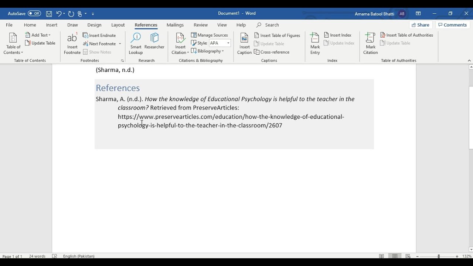Viewport: 473px width, 266px height.
Task: Click the Save icon in title bar
Action: pyautogui.click(x=49, y=14)
